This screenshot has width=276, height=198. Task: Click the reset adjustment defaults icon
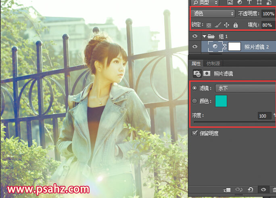tap(250, 190)
